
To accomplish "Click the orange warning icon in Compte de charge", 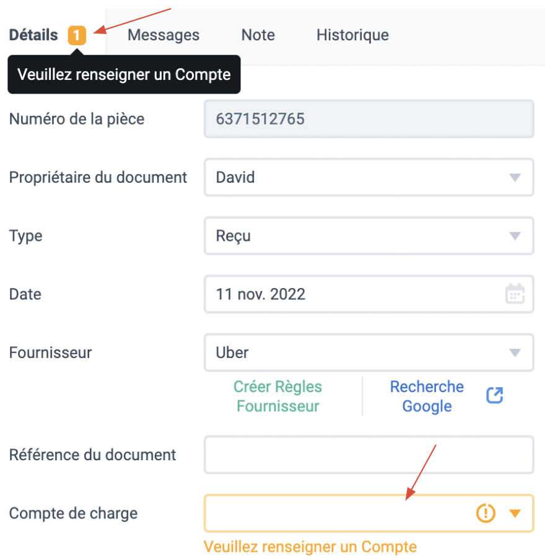I will pos(486,513).
